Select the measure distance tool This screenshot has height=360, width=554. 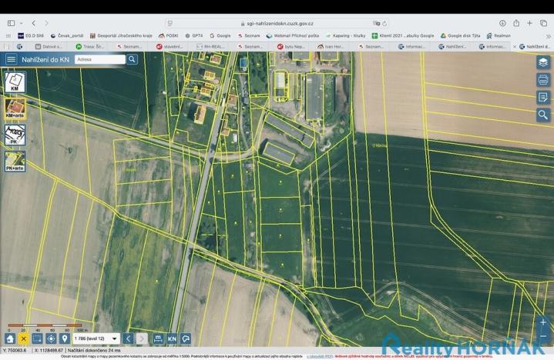point(157,338)
